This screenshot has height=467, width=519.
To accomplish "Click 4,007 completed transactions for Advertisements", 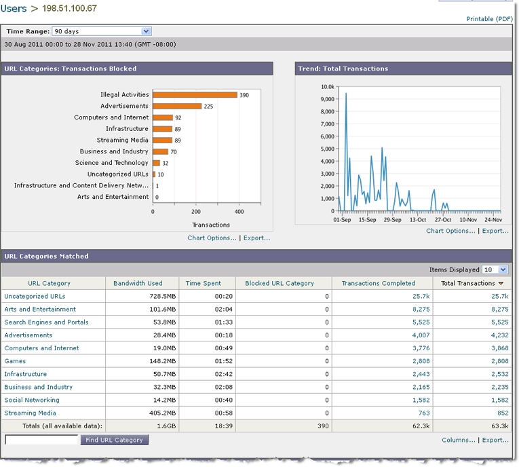I will point(421,335).
